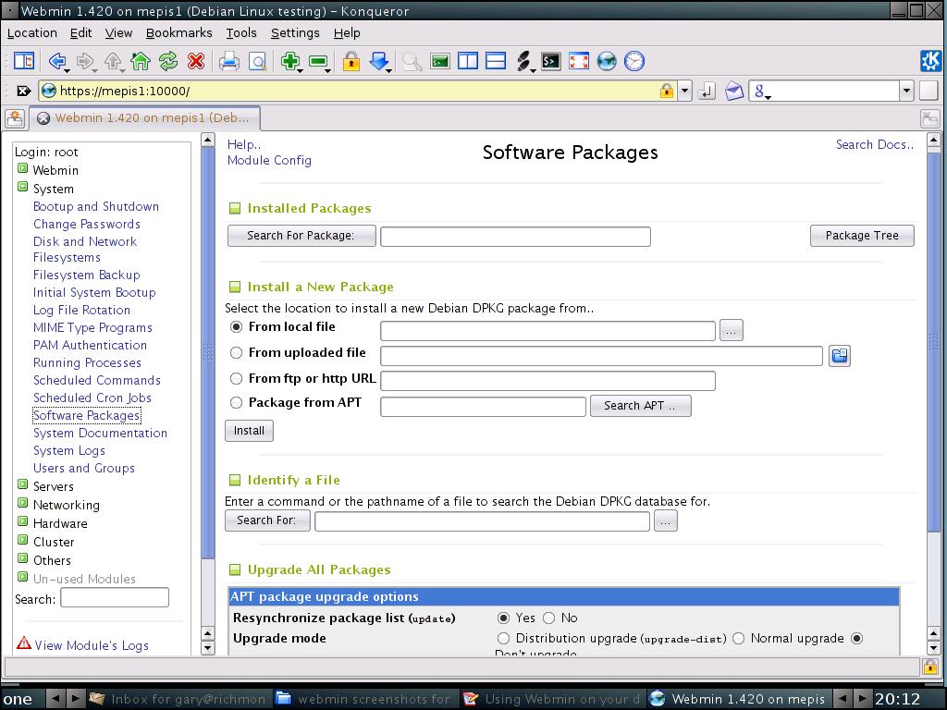
Task: Open the black shell prompt icon
Action: pos(551,61)
